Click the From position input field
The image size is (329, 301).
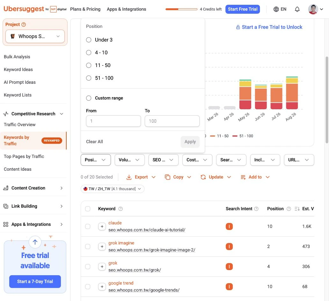coord(113,121)
